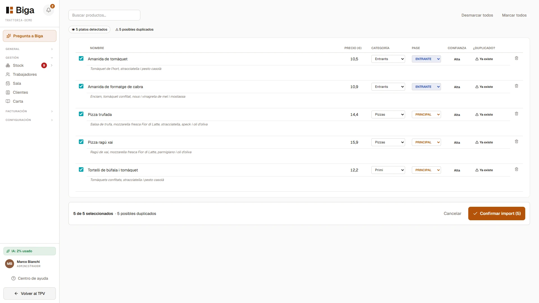Viewport: 539px width, 303px height.
Task: Click Marcar todos
Action: [x=514, y=15]
